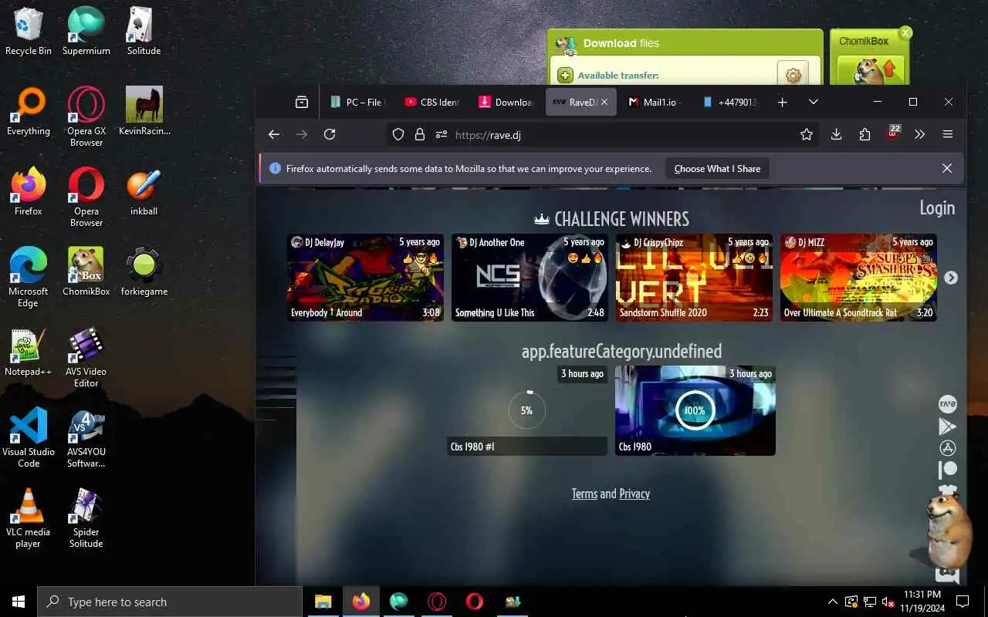Screen dimensions: 988x617
Task: Click the taskbar search box
Action: (170, 602)
